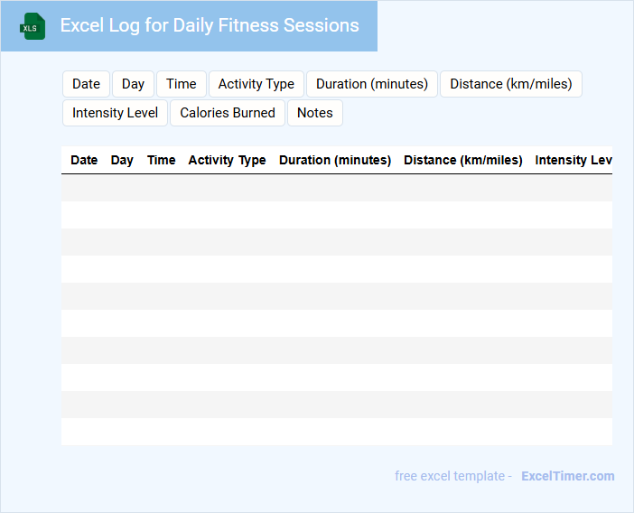Select the Date tag button
This screenshot has height=513, width=634.
click(x=86, y=84)
